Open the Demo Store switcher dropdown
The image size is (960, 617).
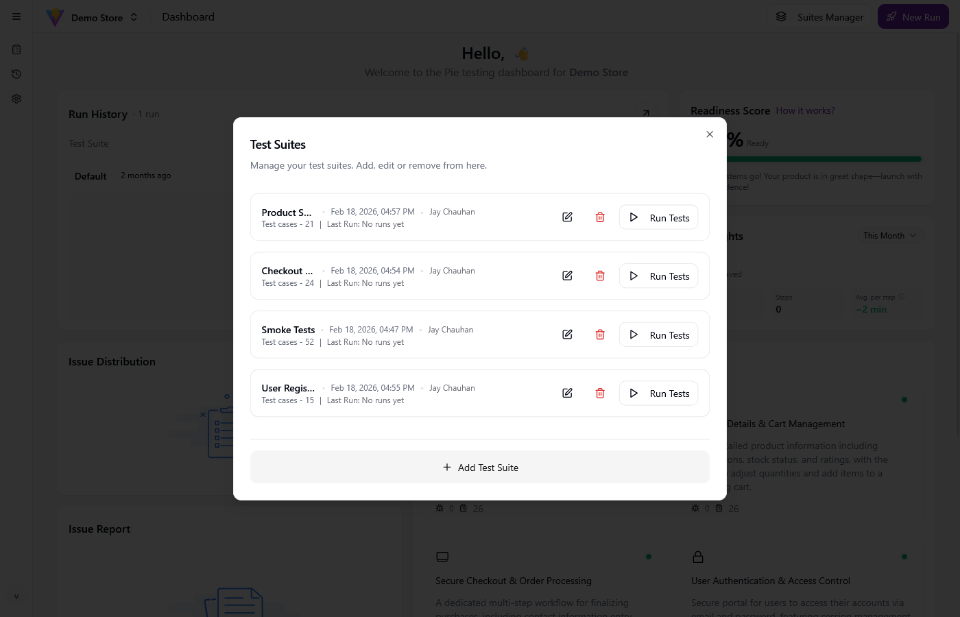point(133,16)
